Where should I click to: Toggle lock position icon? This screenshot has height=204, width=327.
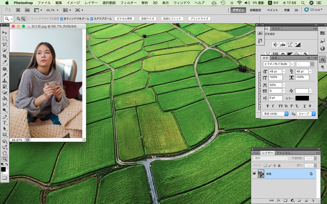click(x=274, y=166)
